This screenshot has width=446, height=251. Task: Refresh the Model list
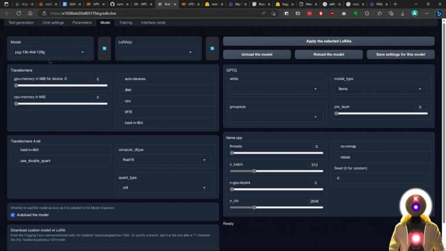[x=105, y=48]
